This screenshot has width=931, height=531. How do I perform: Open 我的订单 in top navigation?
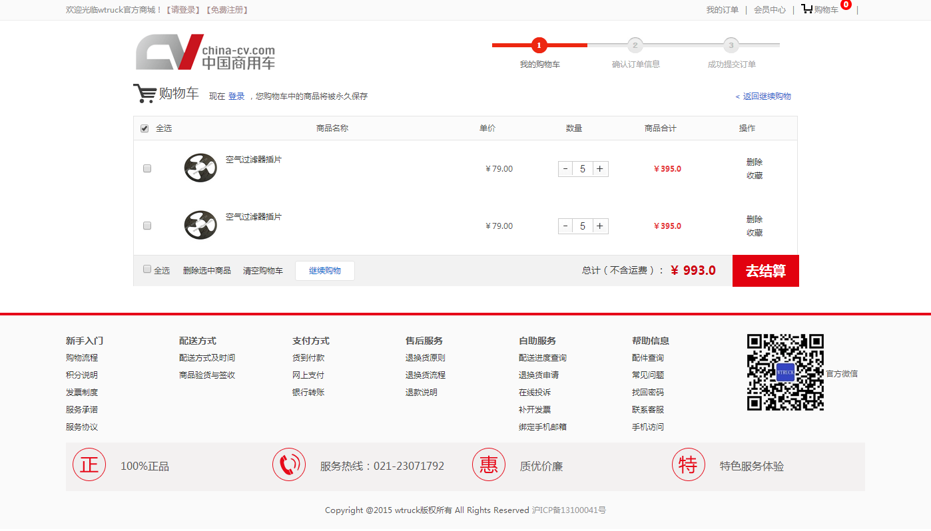coord(722,10)
